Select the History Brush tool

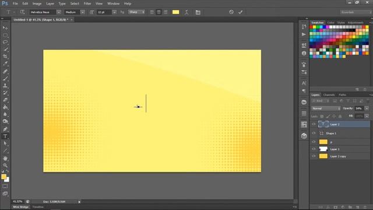5,93
